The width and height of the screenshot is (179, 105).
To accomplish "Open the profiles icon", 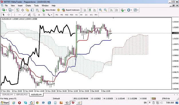I will coord(10,10).
